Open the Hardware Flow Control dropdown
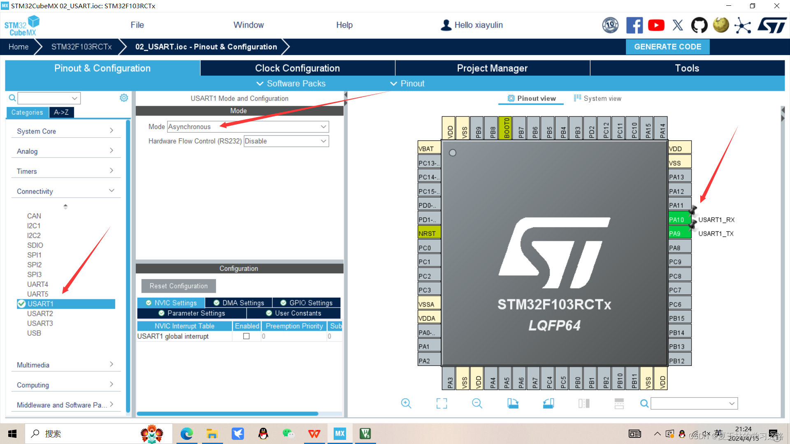 (286, 141)
